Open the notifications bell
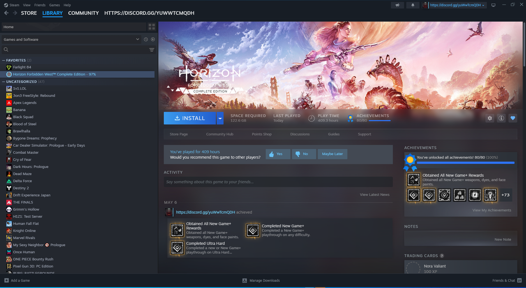Screen dimensions: 526x288 [x=413, y=5]
